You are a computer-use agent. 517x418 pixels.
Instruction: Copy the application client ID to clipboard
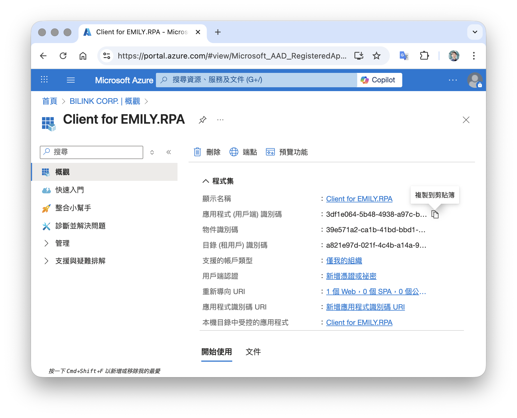(435, 215)
